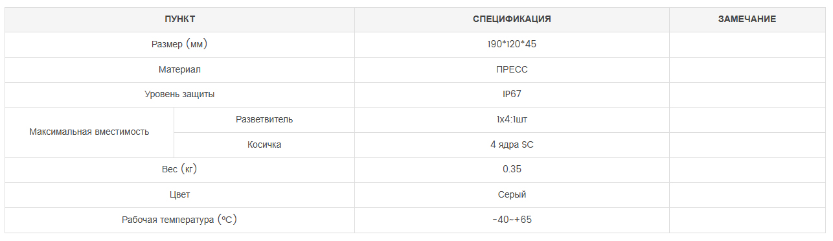Screen dimensions: 833x241
Task: Select the Вес (кг) label
Action: coord(179,170)
